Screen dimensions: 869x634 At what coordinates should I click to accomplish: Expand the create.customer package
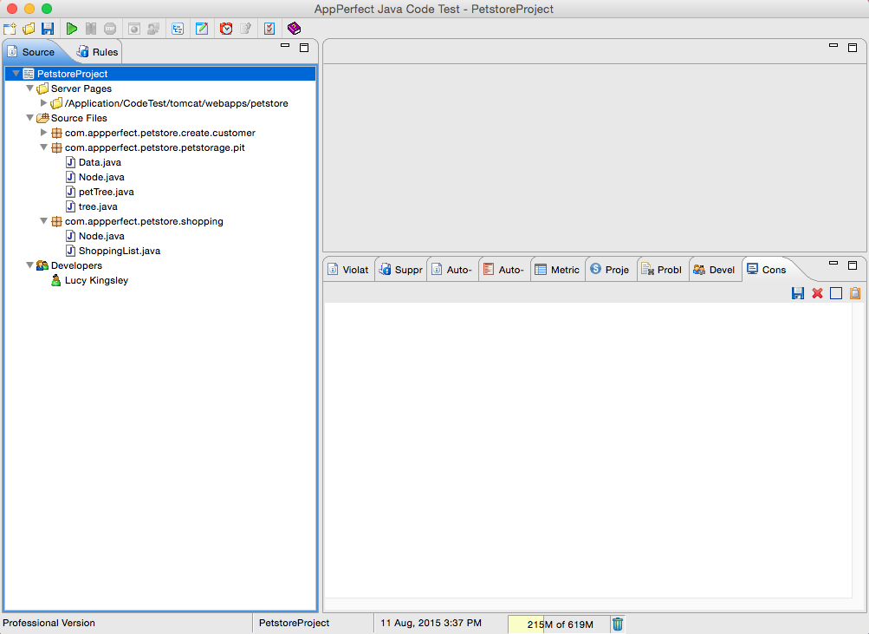44,132
